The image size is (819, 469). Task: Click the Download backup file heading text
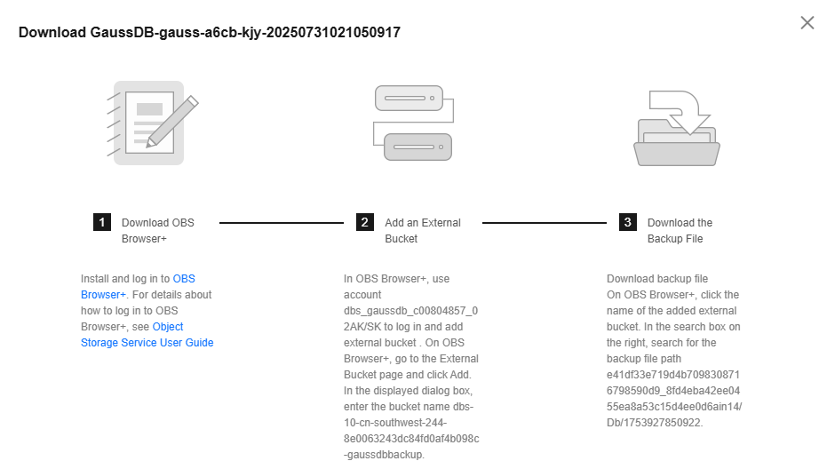point(657,279)
